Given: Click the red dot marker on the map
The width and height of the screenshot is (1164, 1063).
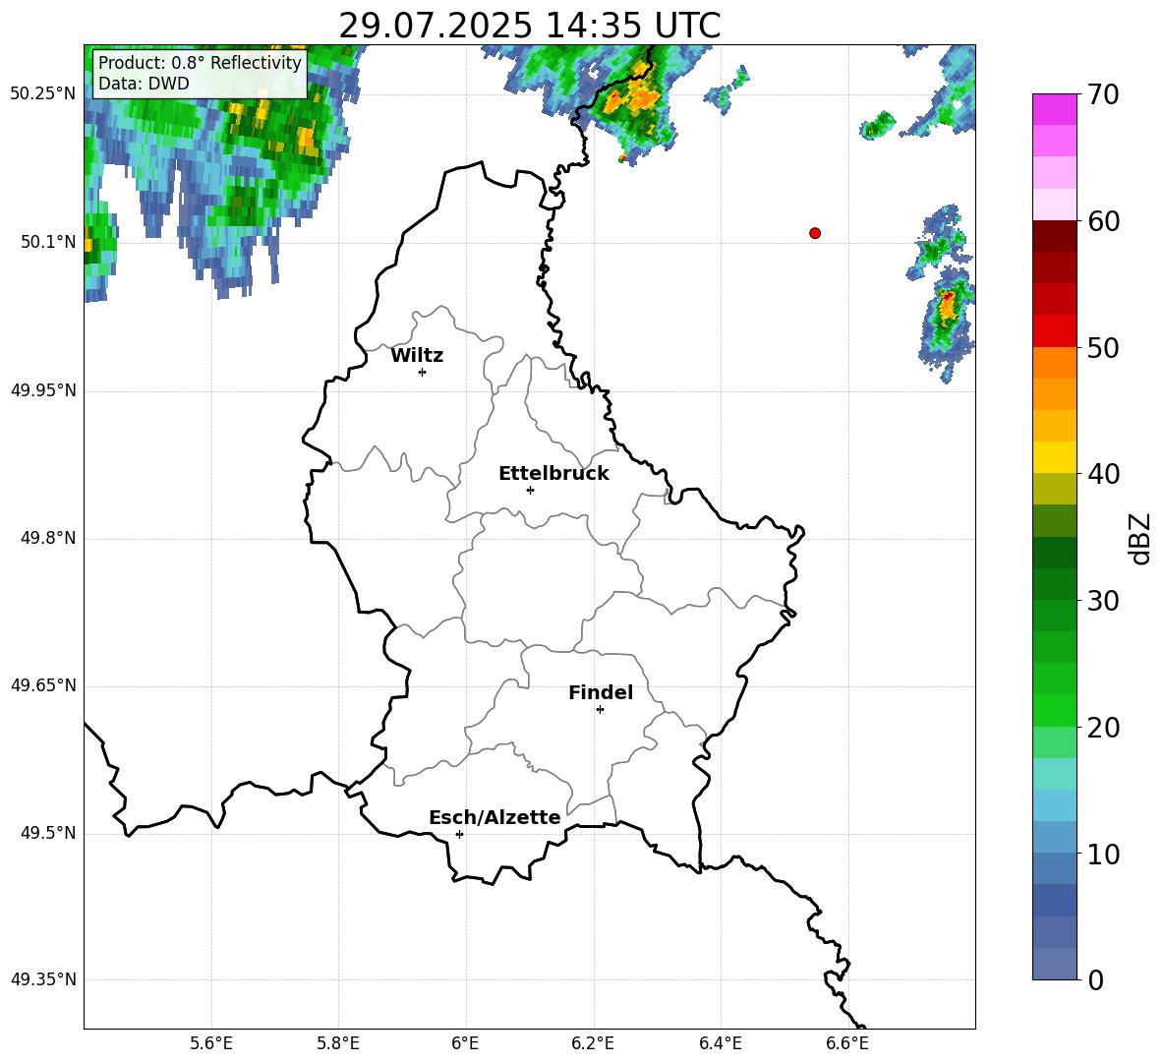Looking at the screenshot, I should click(815, 233).
